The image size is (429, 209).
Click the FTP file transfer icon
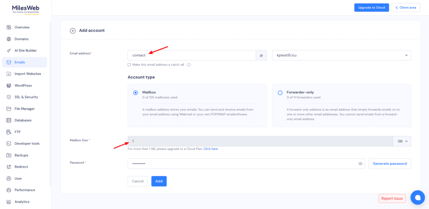click(9, 132)
